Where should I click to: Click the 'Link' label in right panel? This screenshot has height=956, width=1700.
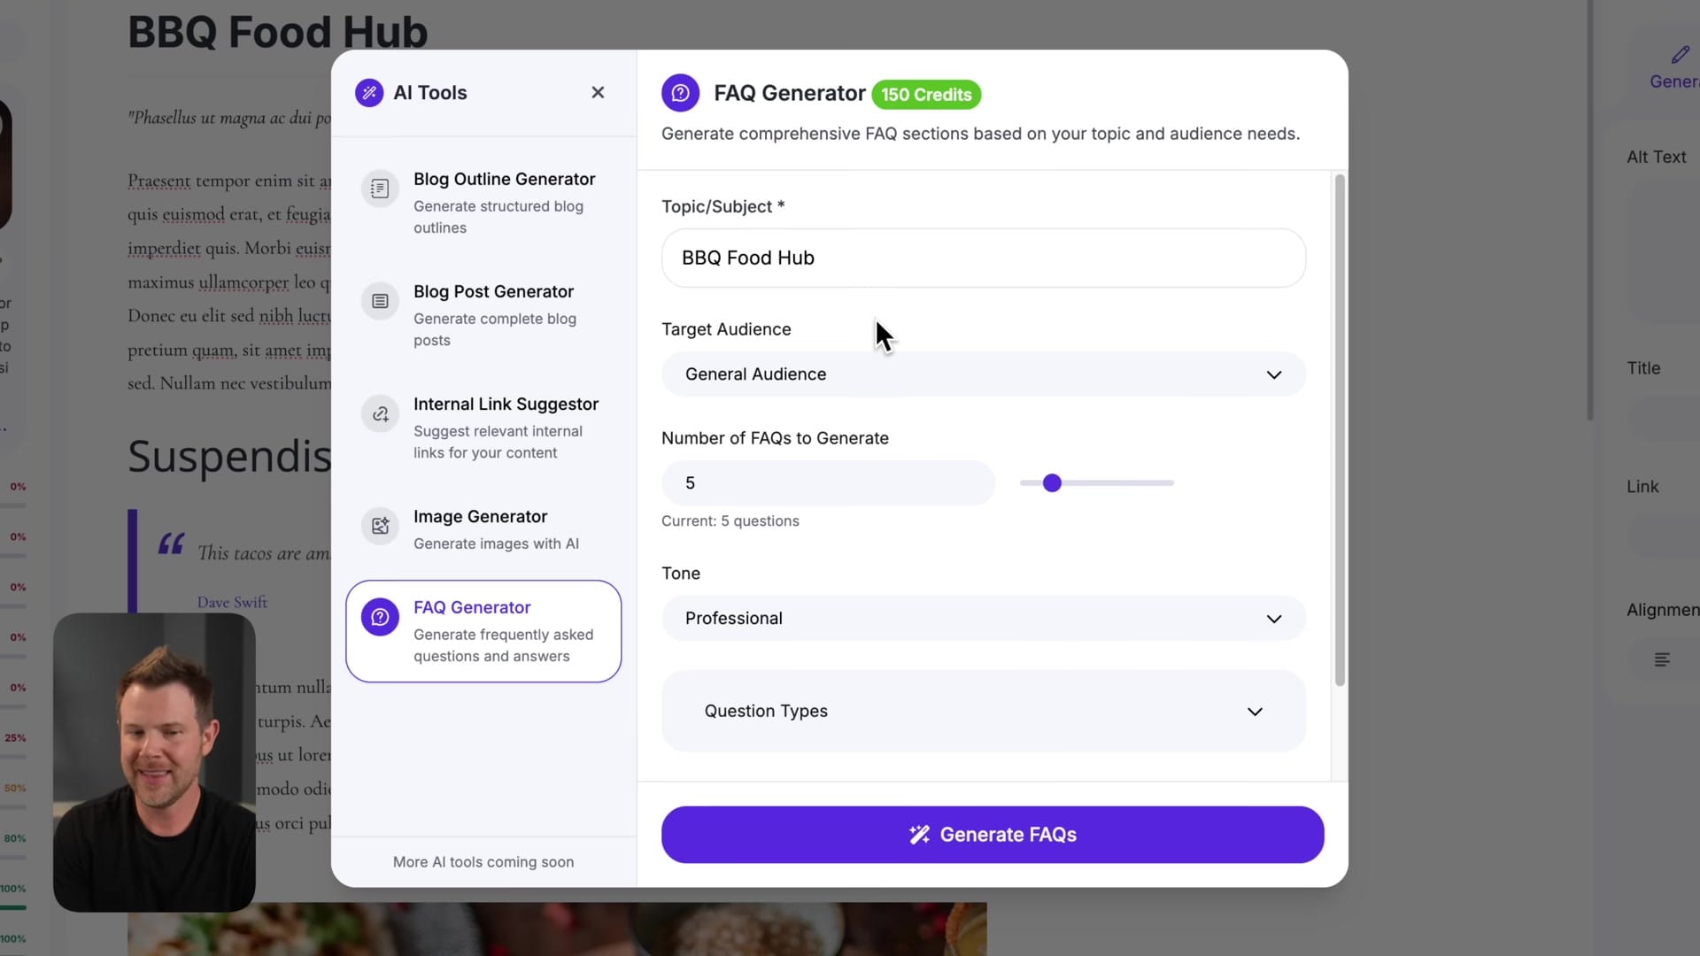1642,487
